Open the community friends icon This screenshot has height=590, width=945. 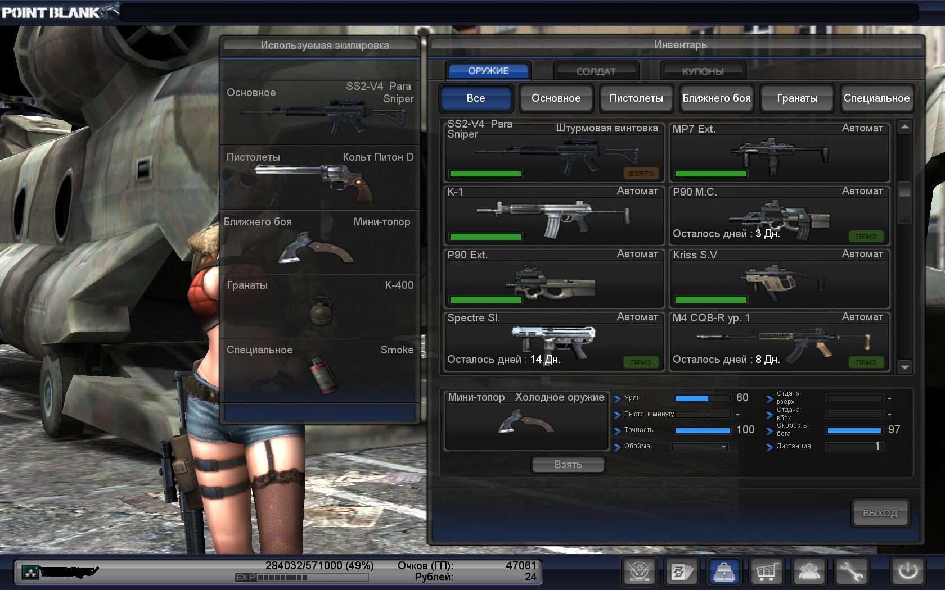coord(809,572)
